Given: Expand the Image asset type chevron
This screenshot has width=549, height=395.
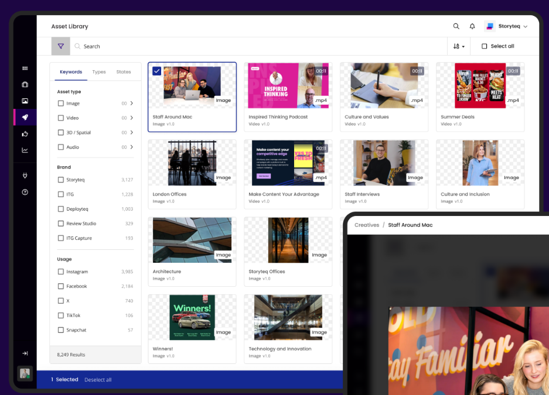Looking at the screenshot, I should [132, 103].
